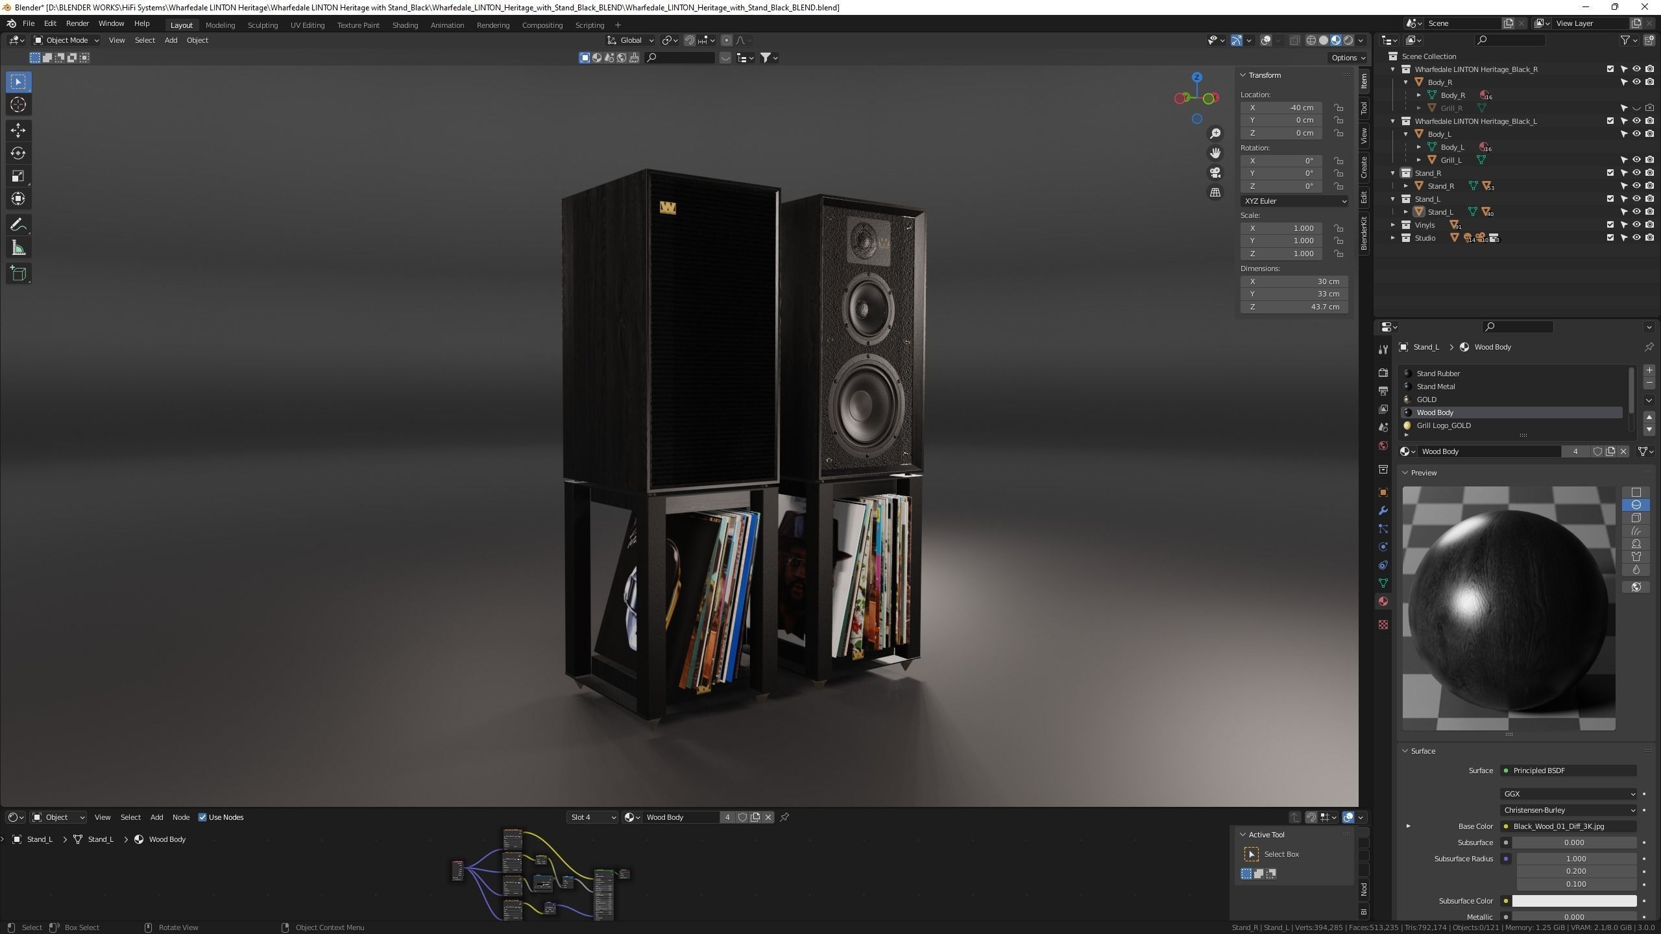Click the Options button in the viewport header
1661x934 pixels.
click(x=1348, y=58)
